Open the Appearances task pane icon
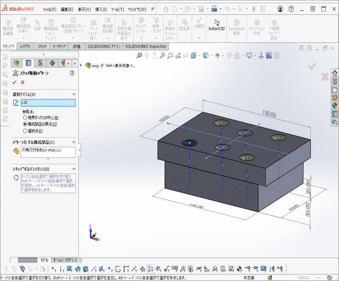 click(335, 106)
